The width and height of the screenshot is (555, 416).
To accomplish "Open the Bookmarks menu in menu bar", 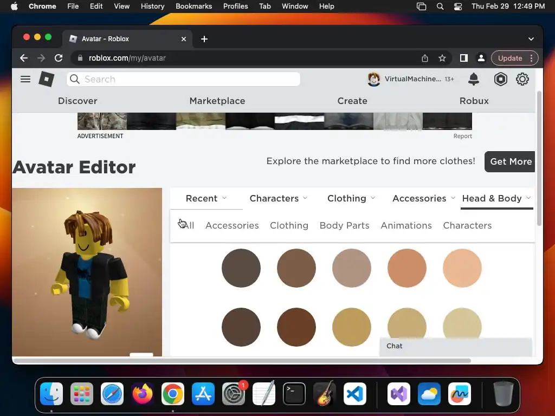I will tap(193, 6).
